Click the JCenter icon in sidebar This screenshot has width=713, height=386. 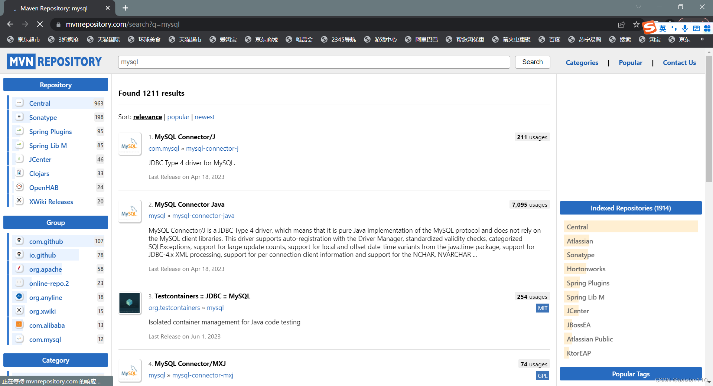point(19,159)
